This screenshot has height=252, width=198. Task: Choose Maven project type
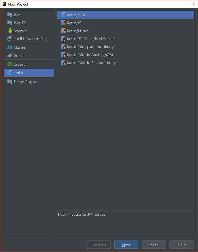[x=29, y=47]
